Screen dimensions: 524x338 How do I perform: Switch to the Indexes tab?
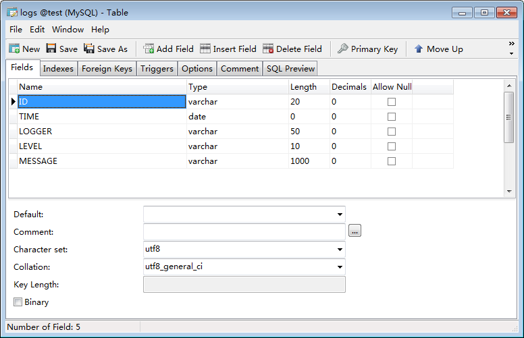coord(58,68)
